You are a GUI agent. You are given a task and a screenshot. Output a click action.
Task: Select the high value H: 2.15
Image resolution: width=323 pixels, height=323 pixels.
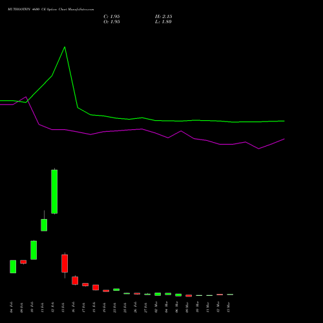[x=163, y=17]
